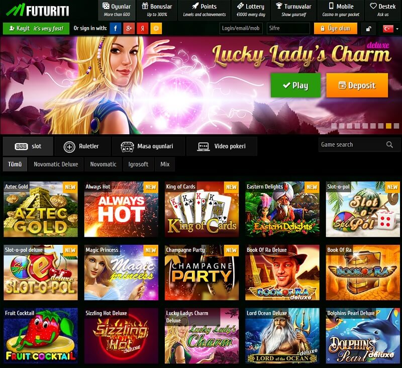Switch to the Igrosoft filter tab
The width and height of the screenshot is (402, 368).
coord(138,164)
